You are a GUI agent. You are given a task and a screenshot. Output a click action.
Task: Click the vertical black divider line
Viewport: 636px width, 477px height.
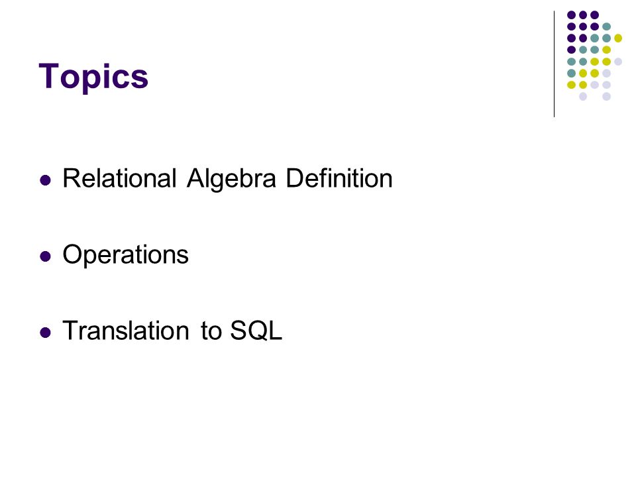pos(554,64)
